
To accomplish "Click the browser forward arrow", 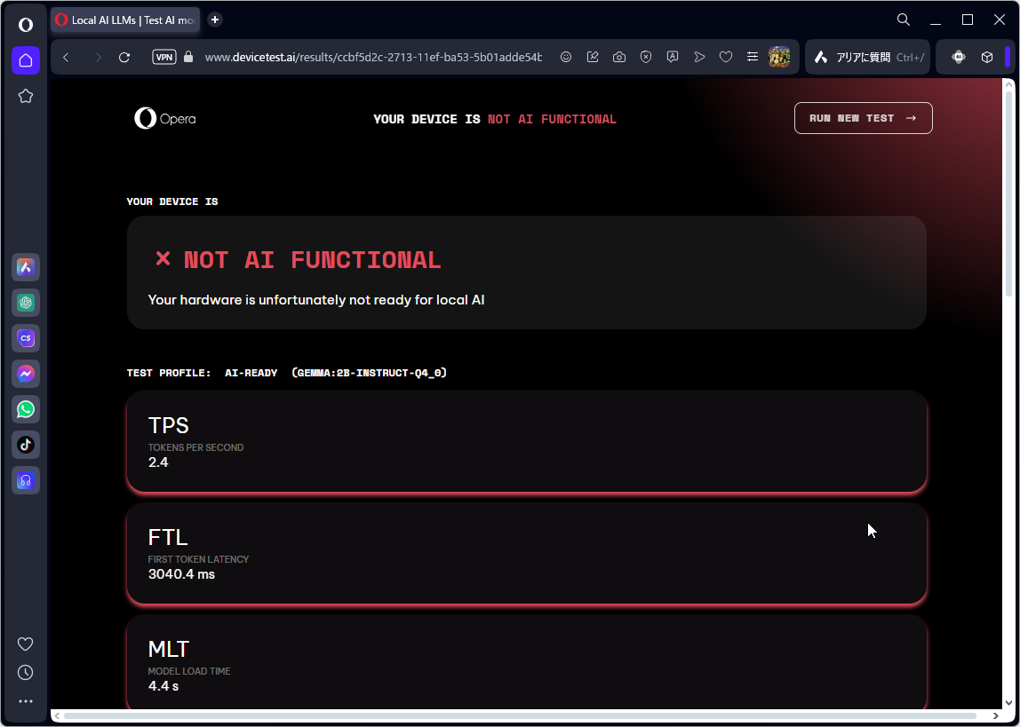I will coord(99,57).
